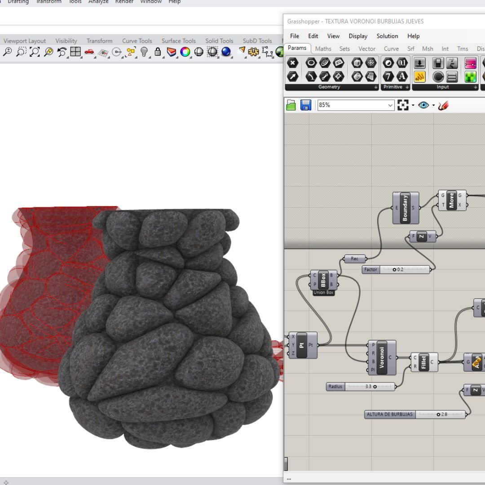Select the Fillet component on canvas

coord(424,362)
